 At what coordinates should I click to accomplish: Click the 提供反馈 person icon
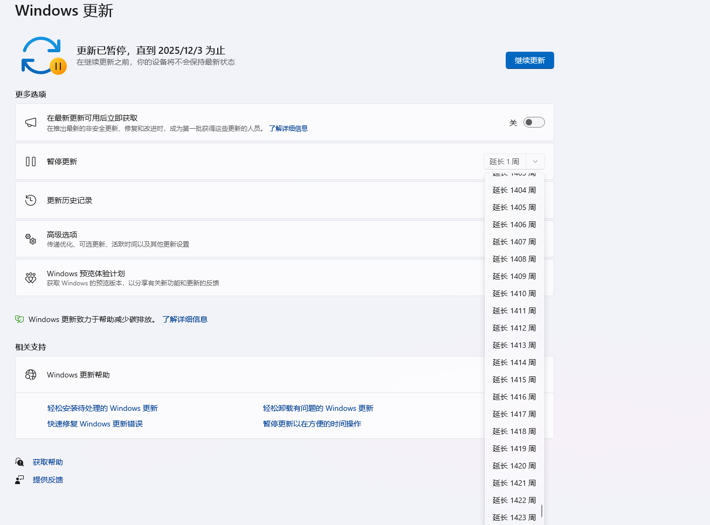coord(19,480)
